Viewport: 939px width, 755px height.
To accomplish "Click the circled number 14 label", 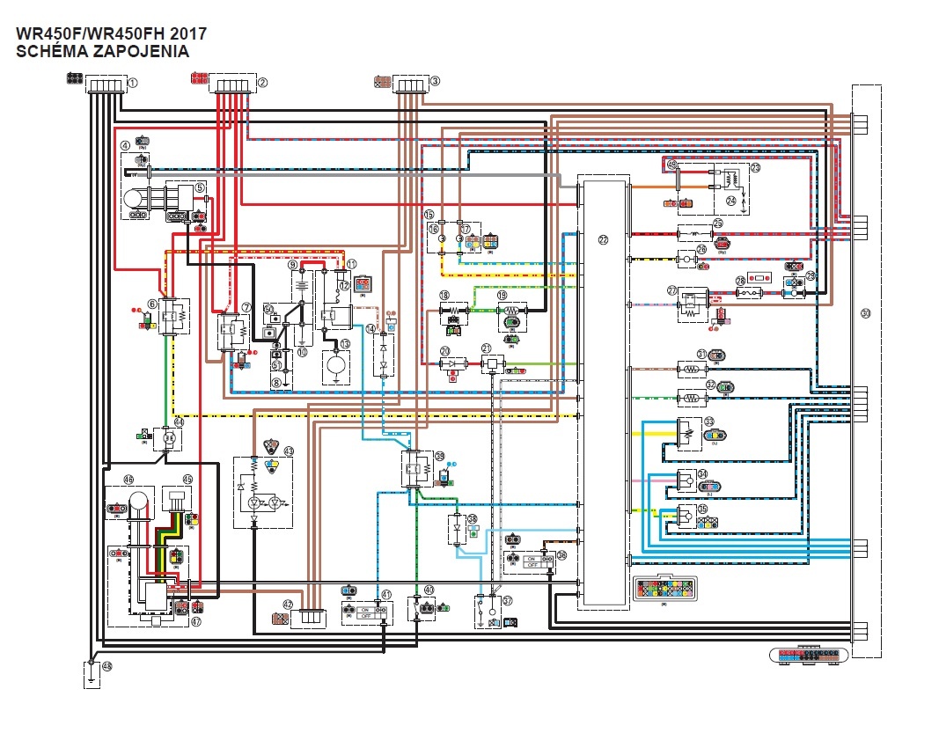I will click(370, 329).
